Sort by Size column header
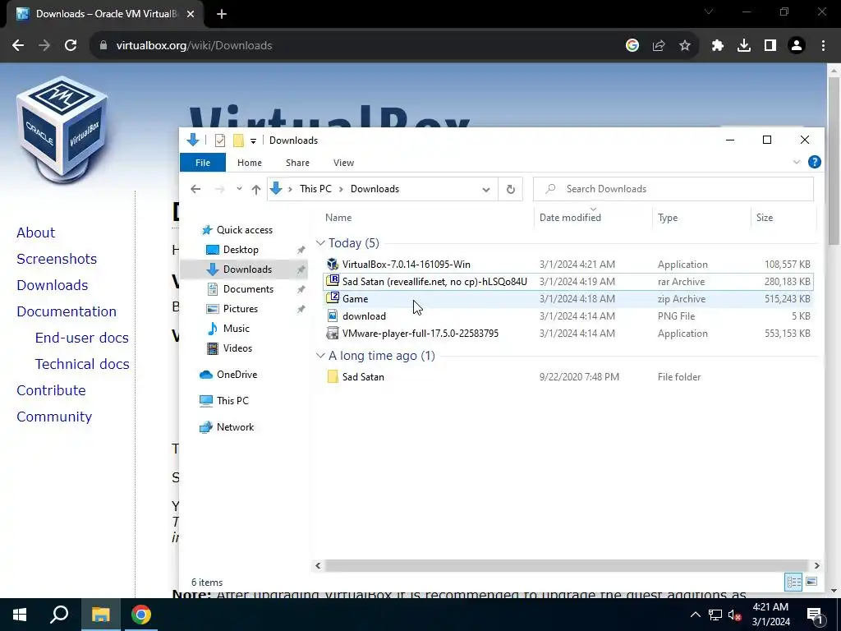Viewport: 841px width, 631px height. [784, 217]
